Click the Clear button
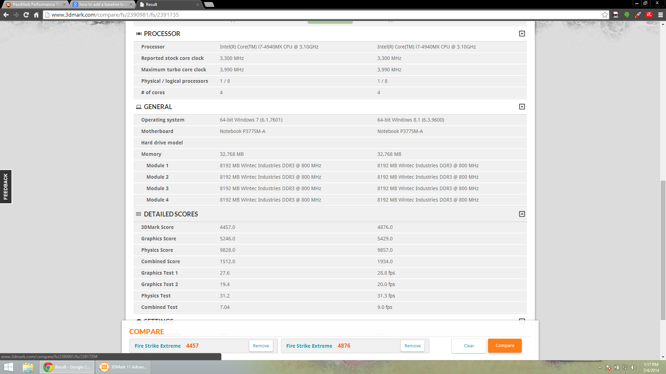The height and width of the screenshot is (374, 666). 469,346
